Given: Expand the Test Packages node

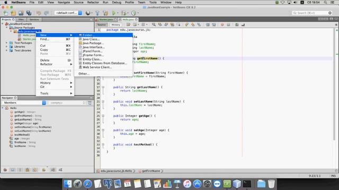Looking at the screenshot, I should click(7, 43).
